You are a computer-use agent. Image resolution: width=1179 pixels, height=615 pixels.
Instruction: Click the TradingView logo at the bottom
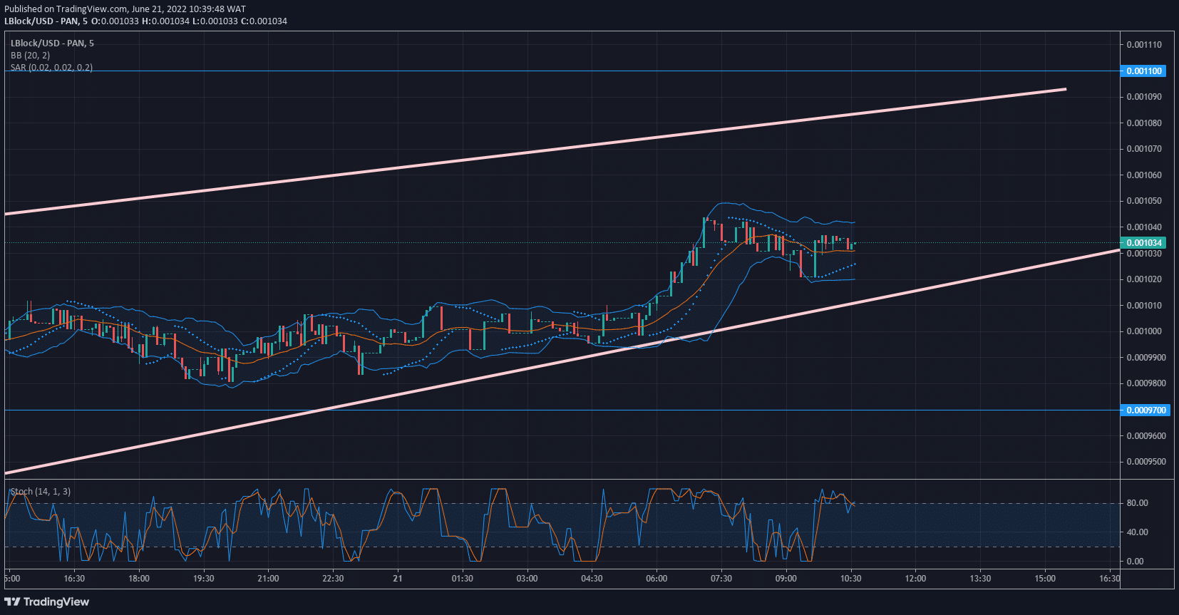click(47, 602)
